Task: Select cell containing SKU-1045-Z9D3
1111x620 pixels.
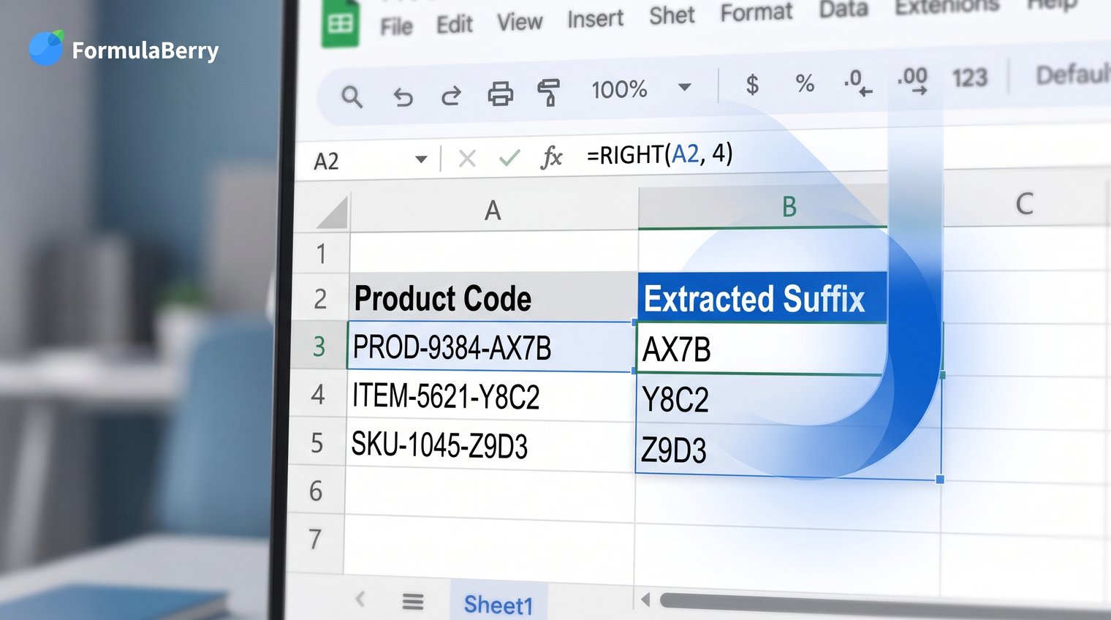Action: pos(490,445)
